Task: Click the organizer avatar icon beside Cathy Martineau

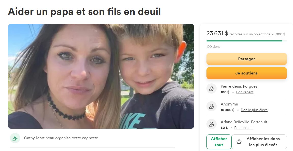Action: (15, 138)
